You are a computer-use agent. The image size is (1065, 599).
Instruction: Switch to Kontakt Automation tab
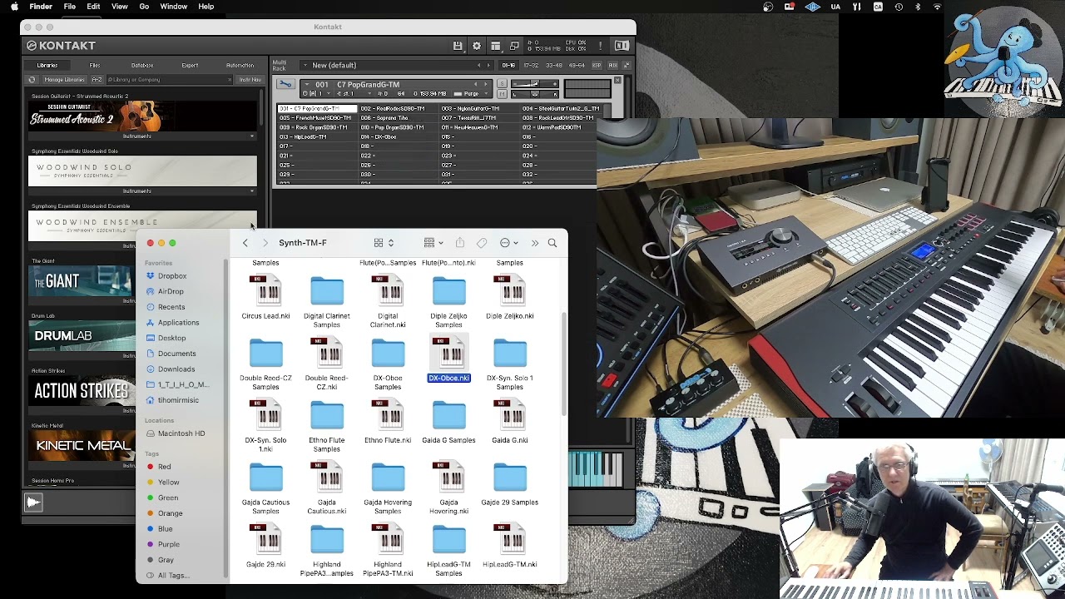click(240, 65)
